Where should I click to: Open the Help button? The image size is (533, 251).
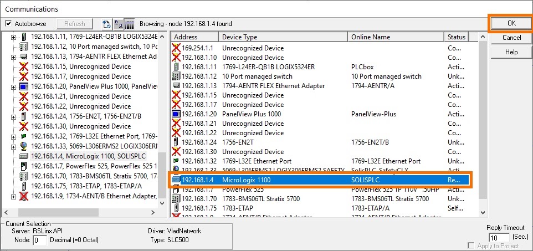(511, 52)
